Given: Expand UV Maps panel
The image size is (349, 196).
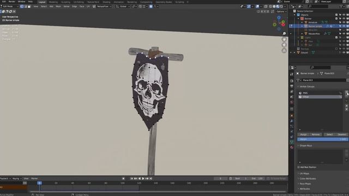Looking at the screenshot, I should point(304,173).
